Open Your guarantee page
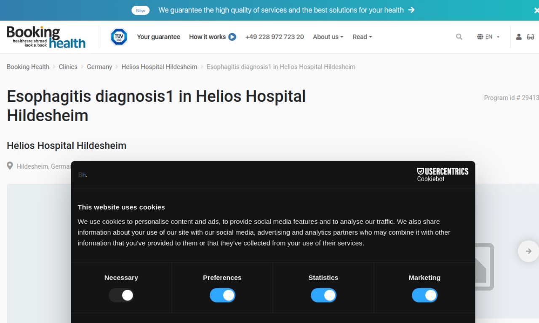The image size is (539, 323). click(158, 37)
